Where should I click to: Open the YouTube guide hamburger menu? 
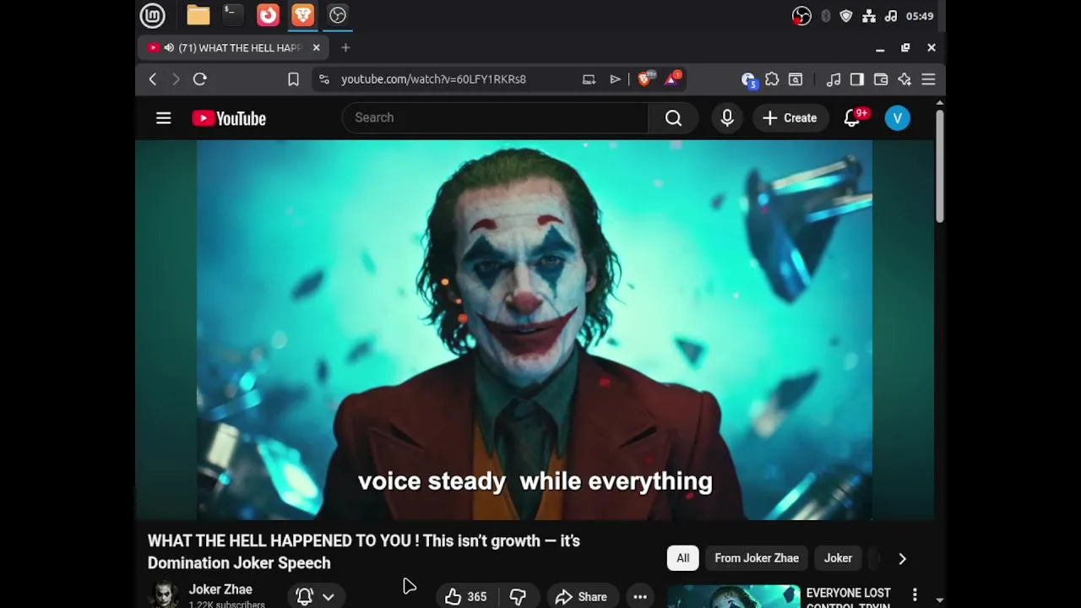pos(164,118)
